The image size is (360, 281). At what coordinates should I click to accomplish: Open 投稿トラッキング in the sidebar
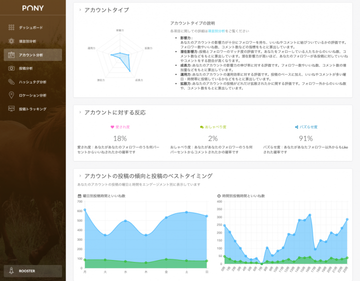point(33,109)
